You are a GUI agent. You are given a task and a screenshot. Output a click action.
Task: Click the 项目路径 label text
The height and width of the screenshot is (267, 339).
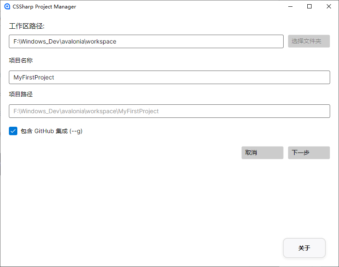(x=21, y=94)
